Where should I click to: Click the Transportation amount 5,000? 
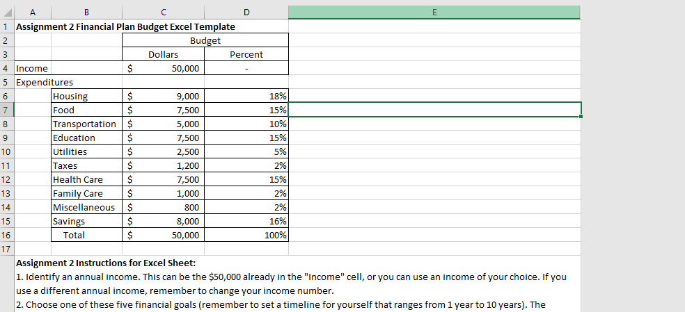(x=163, y=124)
